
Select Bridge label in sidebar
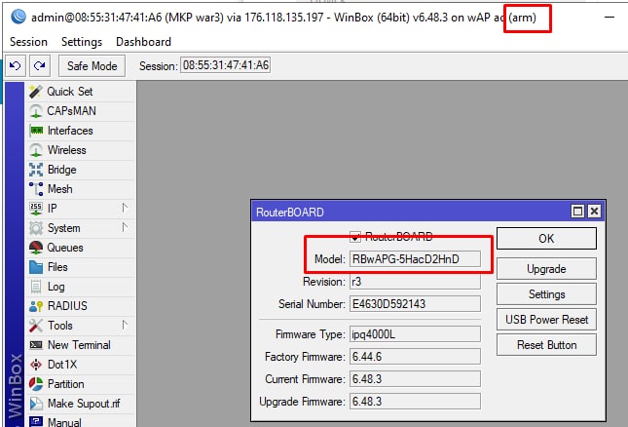pyautogui.click(x=61, y=170)
